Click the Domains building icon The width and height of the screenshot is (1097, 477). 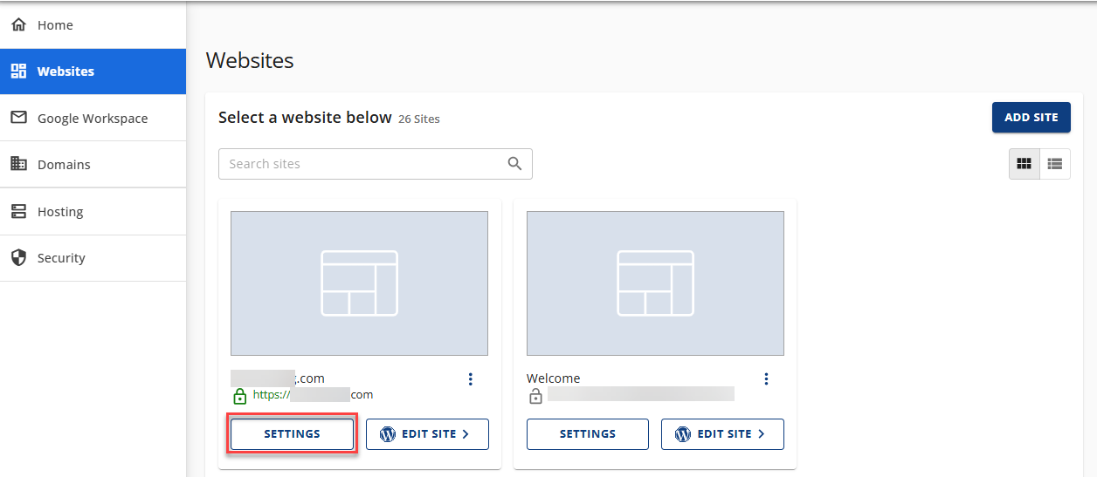tap(18, 164)
